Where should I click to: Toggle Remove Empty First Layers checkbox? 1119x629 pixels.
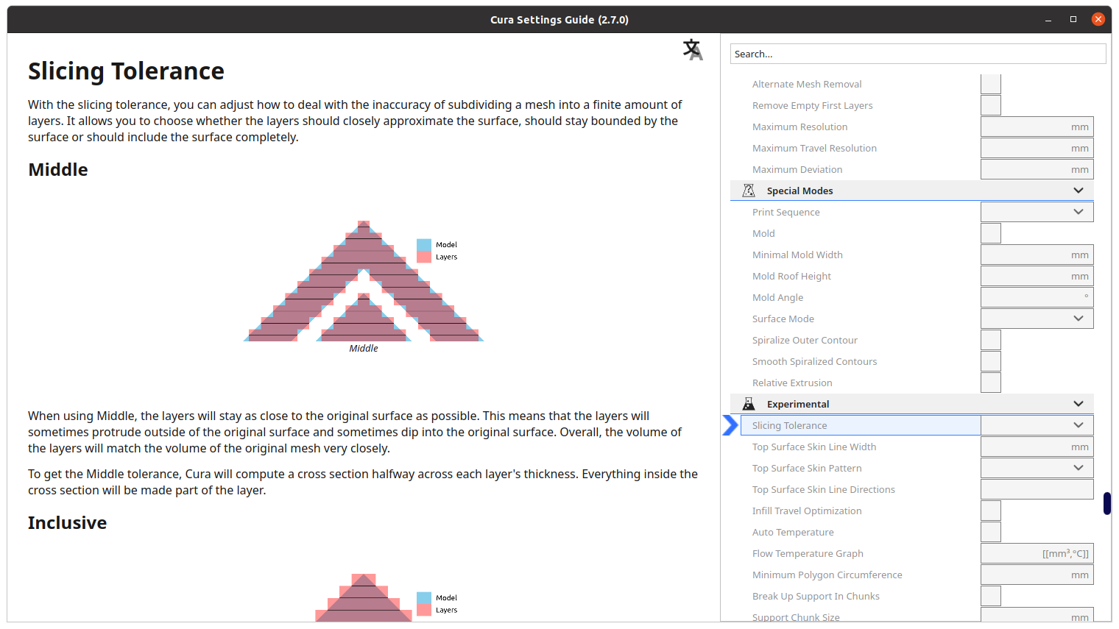pos(991,105)
